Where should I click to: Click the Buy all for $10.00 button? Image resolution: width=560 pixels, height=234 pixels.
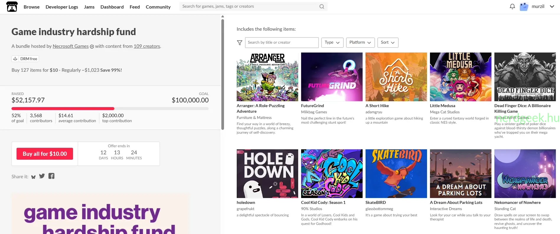(x=45, y=154)
